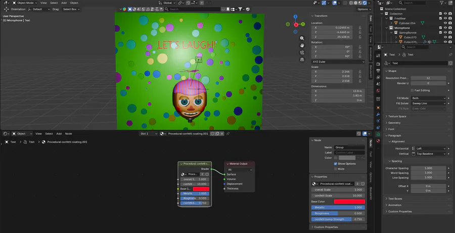Open the Drag Select Box dropdown
Screen dimensions: 455x233
71,9
